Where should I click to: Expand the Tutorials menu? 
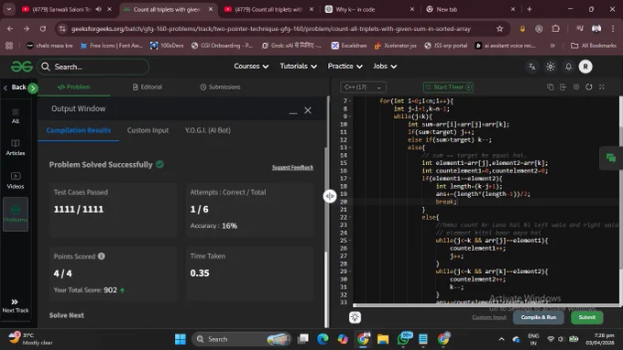(x=299, y=66)
